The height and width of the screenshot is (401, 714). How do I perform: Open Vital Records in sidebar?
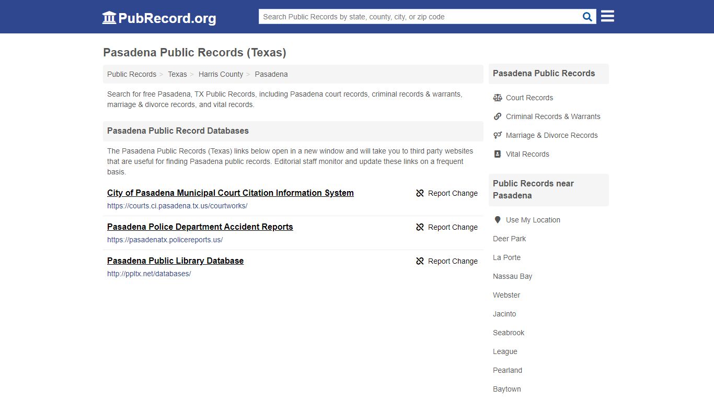[527, 154]
